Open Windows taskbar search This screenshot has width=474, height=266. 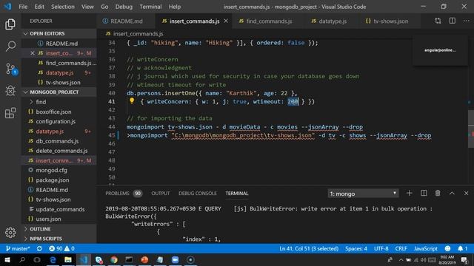(22, 259)
